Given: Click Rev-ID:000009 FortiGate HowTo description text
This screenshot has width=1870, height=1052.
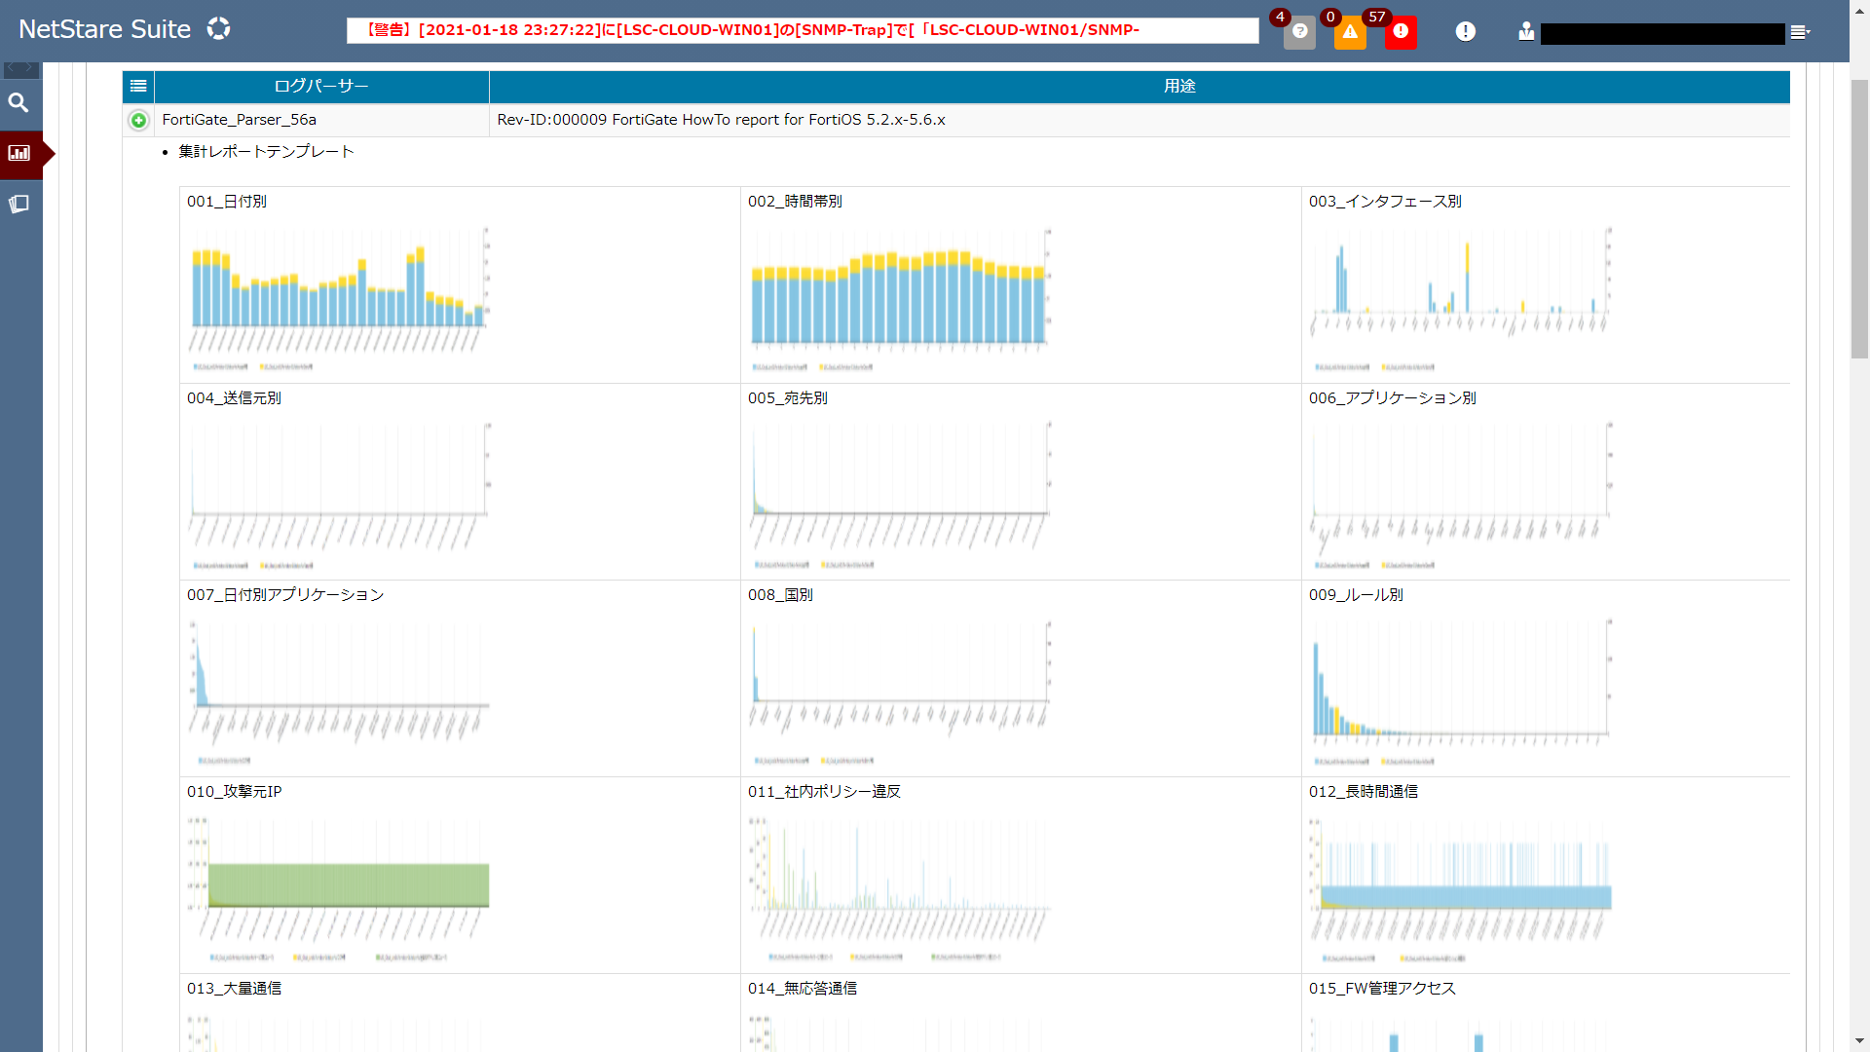Looking at the screenshot, I should [x=721, y=120].
